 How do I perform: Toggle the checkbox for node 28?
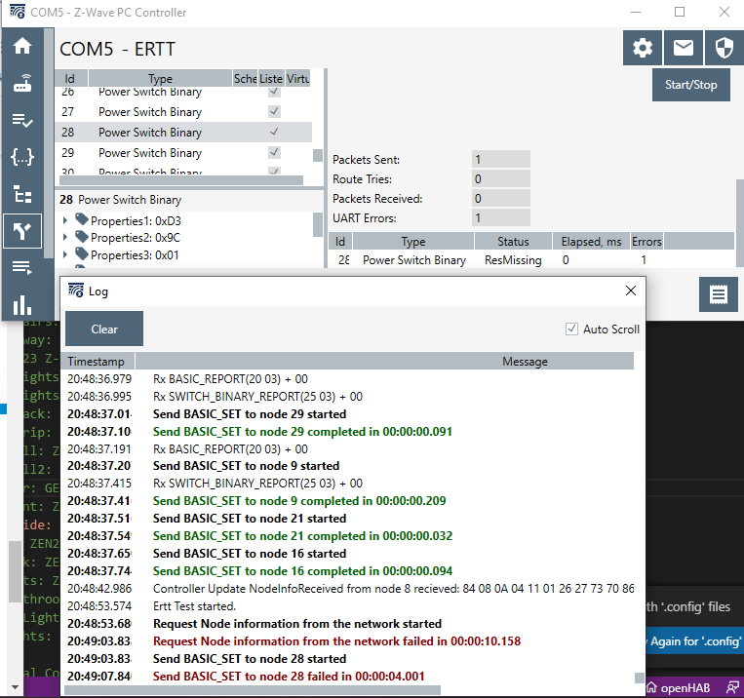pyautogui.click(x=274, y=132)
